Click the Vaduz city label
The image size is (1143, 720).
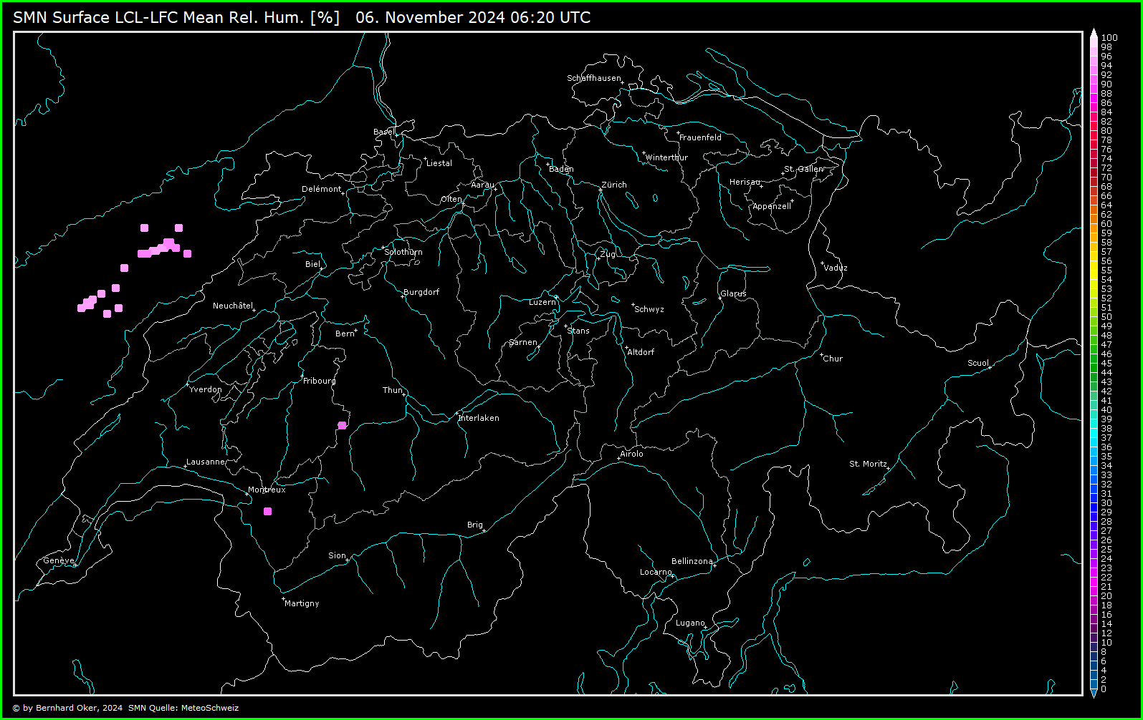pos(836,268)
